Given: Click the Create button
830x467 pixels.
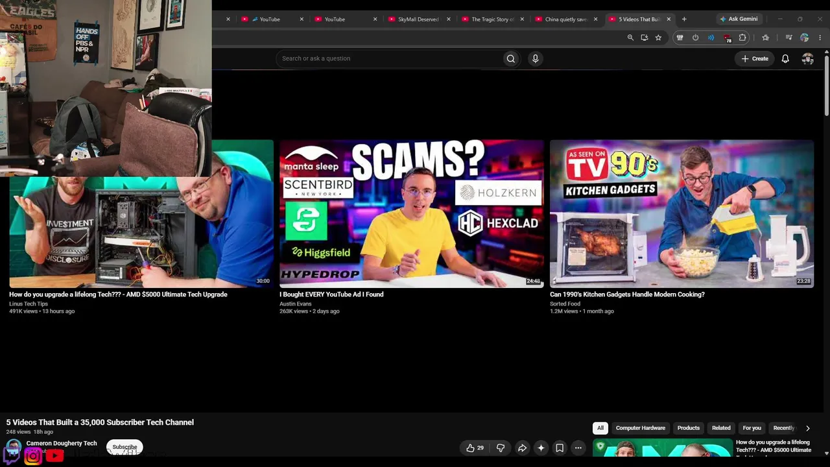Looking at the screenshot, I should click(755, 58).
